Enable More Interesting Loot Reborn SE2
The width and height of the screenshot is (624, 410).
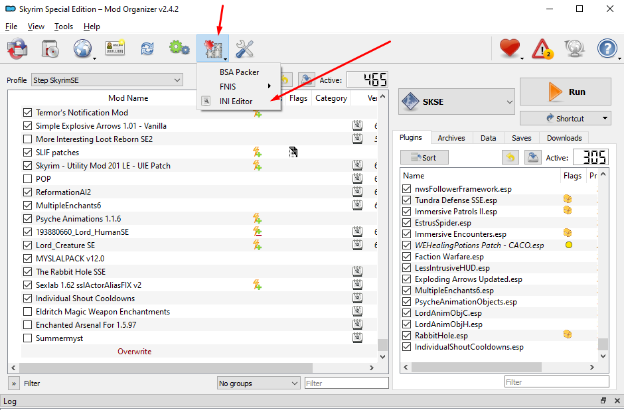click(27, 139)
